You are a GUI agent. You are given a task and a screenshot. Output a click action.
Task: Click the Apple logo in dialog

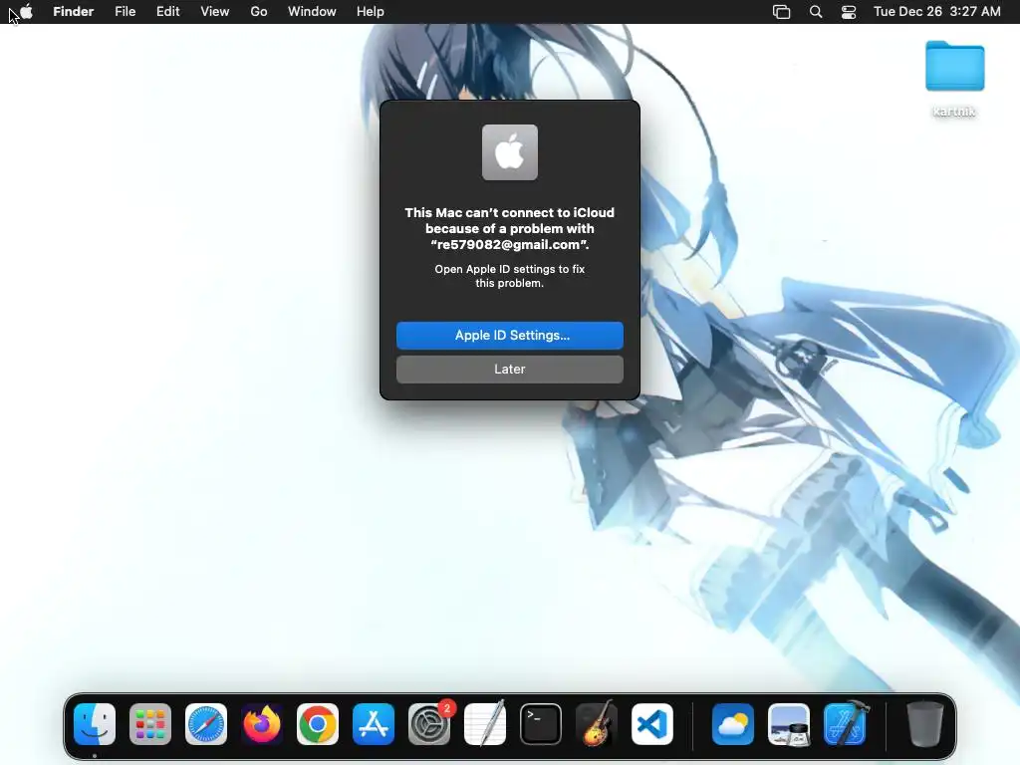pos(510,152)
